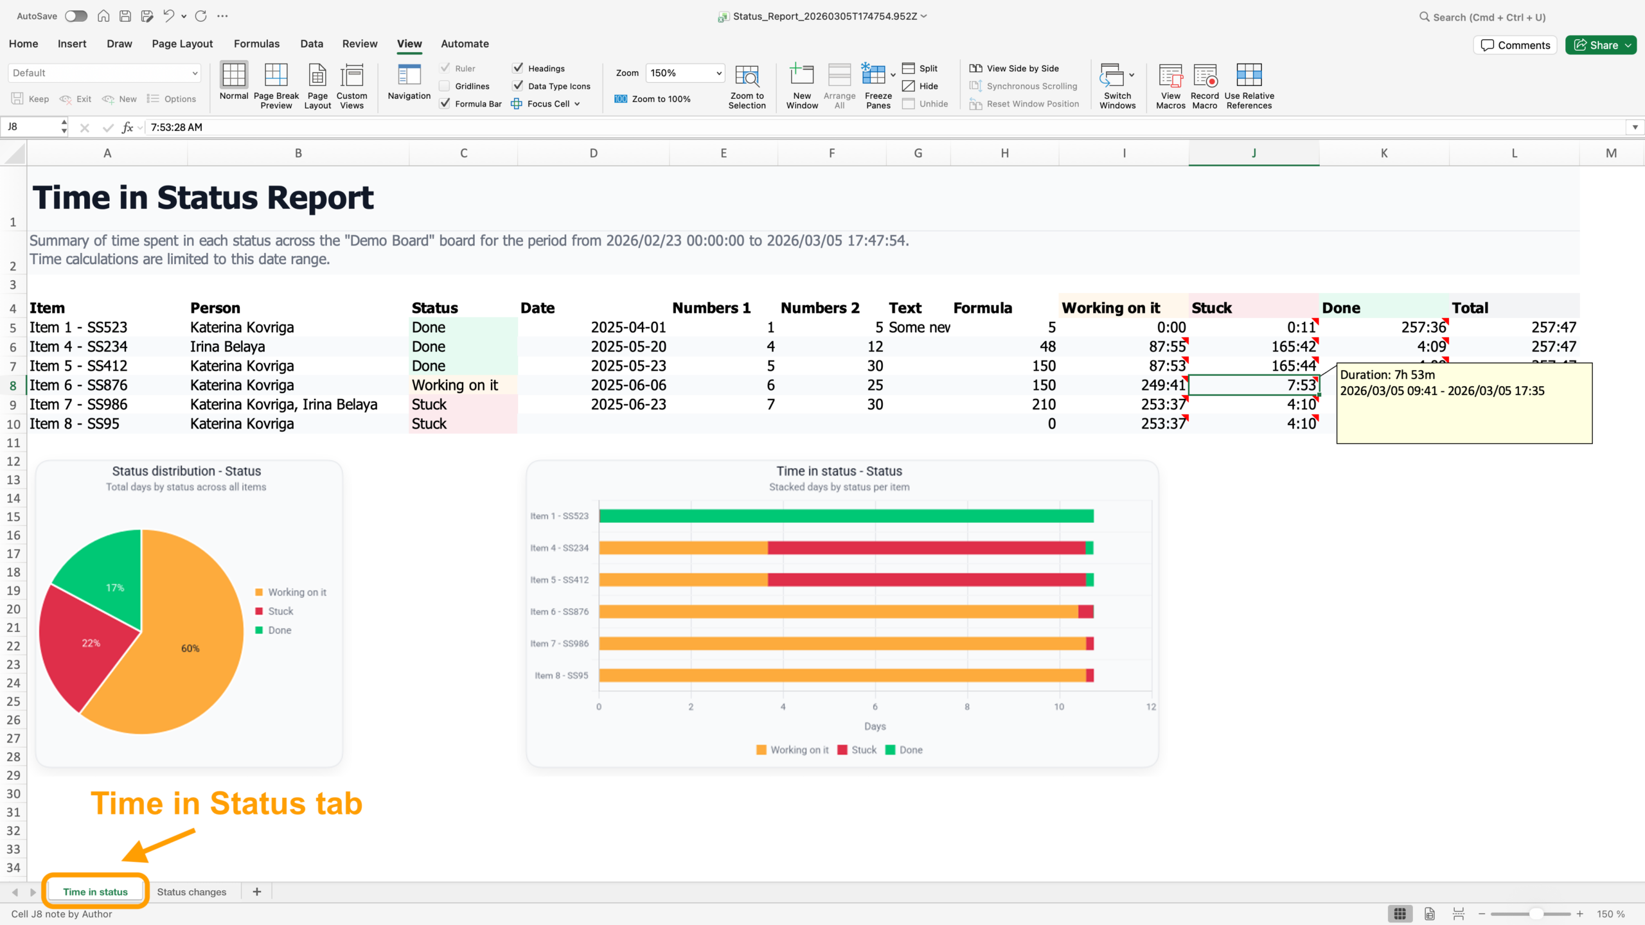Viewport: 1645px width, 925px height.
Task: Open the Focus Cell options chevron
Action: (x=576, y=103)
